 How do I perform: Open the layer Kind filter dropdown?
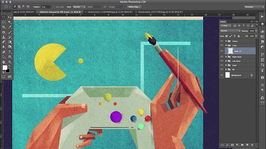click(x=226, y=26)
